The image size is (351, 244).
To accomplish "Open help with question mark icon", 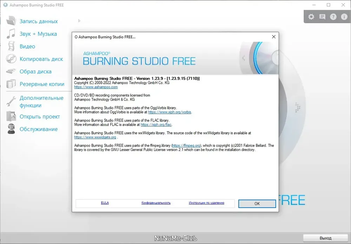I will click(333, 17).
